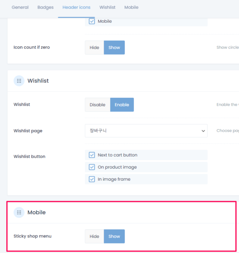Image resolution: width=239 pixels, height=253 pixels.
Task: Set Sticky shop menu to Show
Action: click(x=114, y=236)
